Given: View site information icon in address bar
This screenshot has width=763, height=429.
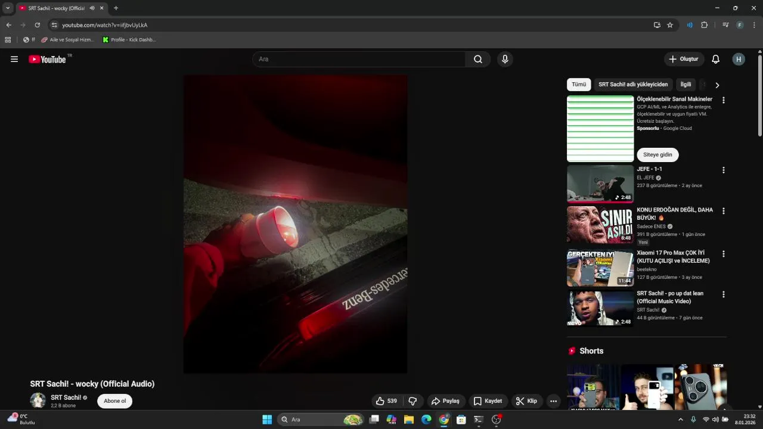Looking at the screenshot, I should pyautogui.click(x=54, y=25).
